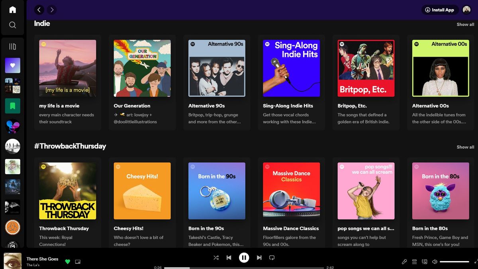Open Cheesy Hits! playlist cover
Image resolution: width=478 pixels, height=269 pixels.
click(x=142, y=191)
